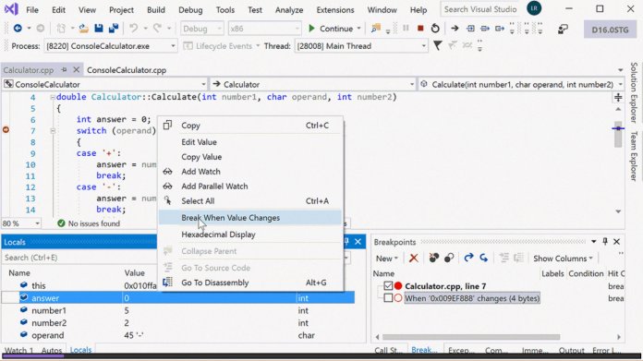643x361 pixels.
Task: Click the Navigate Backward arrow icon
Action: [x=18, y=29]
